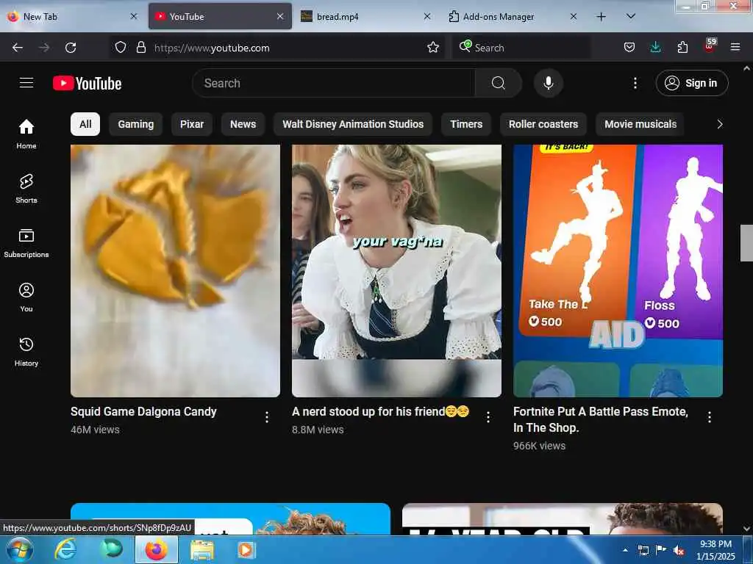Viewport: 753px width, 564px height.
Task: Switch to the Add-ons Manager tab
Action: [513, 16]
